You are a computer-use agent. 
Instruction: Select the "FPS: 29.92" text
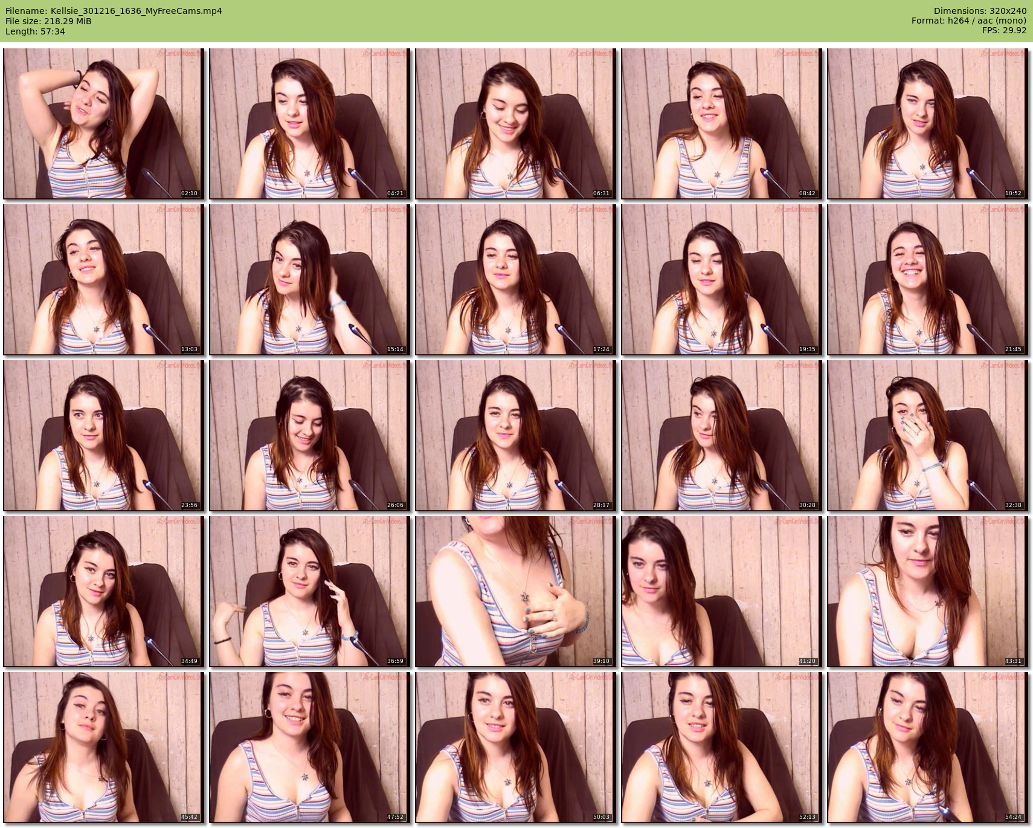pyautogui.click(x=1004, y=31)
